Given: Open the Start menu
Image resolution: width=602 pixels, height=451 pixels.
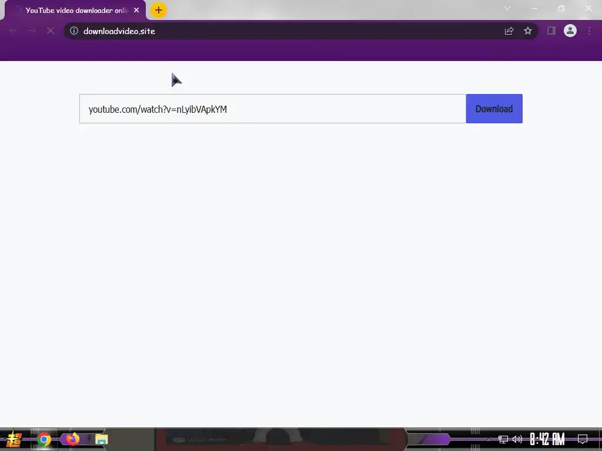Looking at the screenshot, I should point(14,439).
